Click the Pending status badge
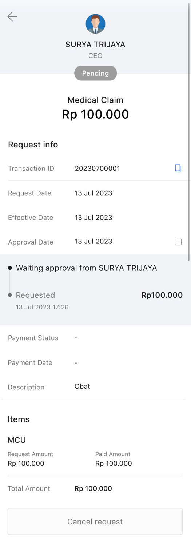 point(95,73)
